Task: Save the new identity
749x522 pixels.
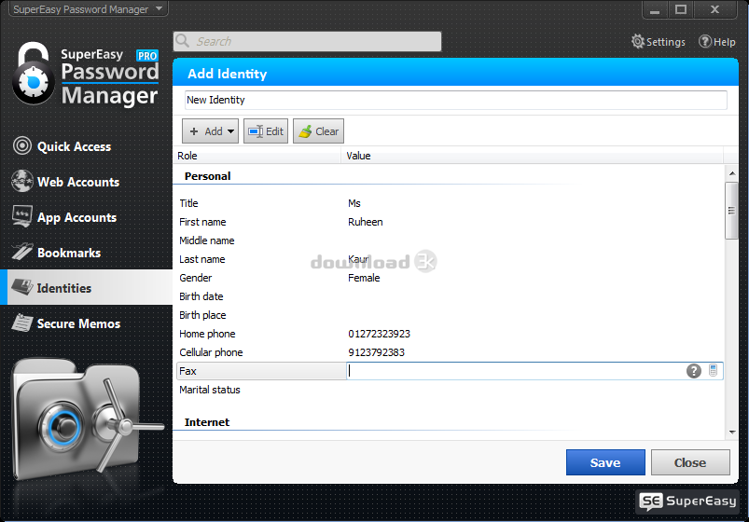Action: (605, 462)
